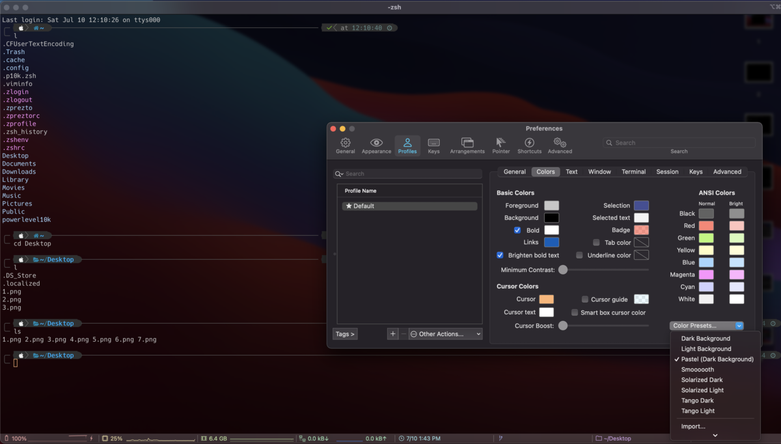781x444 pixels.
Task: Click the git branch status bar icon
Action: tap(500, 439)
